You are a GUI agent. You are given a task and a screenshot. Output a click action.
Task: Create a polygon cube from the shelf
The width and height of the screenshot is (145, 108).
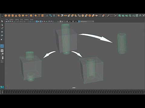pyautogui.click(x=9, y=16)
